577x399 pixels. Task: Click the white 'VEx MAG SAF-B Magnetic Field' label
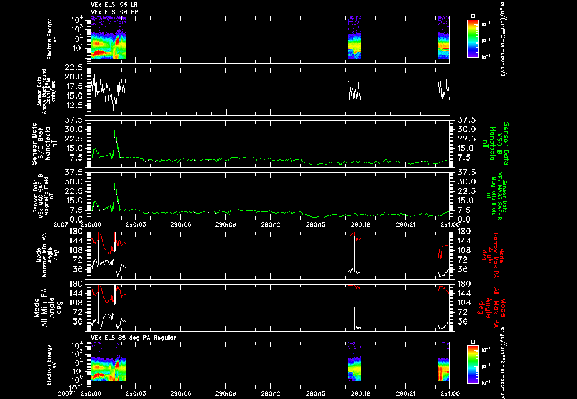[x=43, y=196]
